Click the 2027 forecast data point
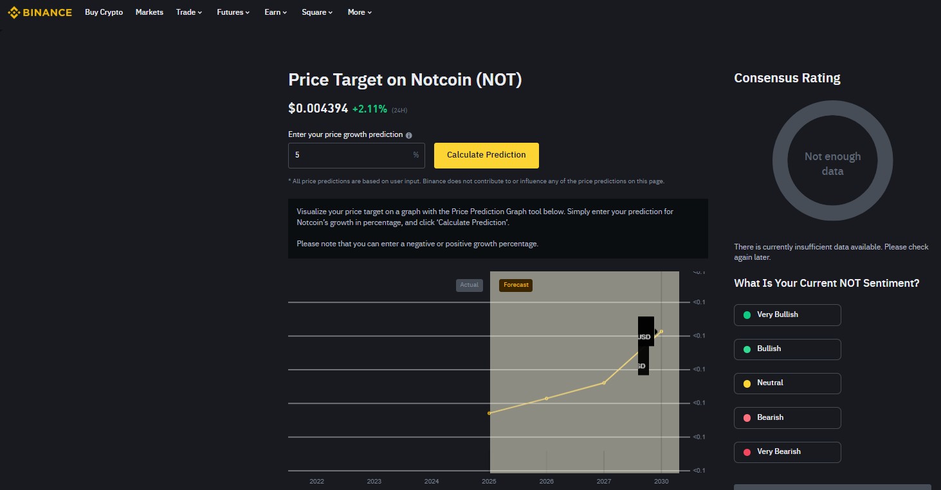The height and width of the screenshot is (490, 941). coord(604,383)
